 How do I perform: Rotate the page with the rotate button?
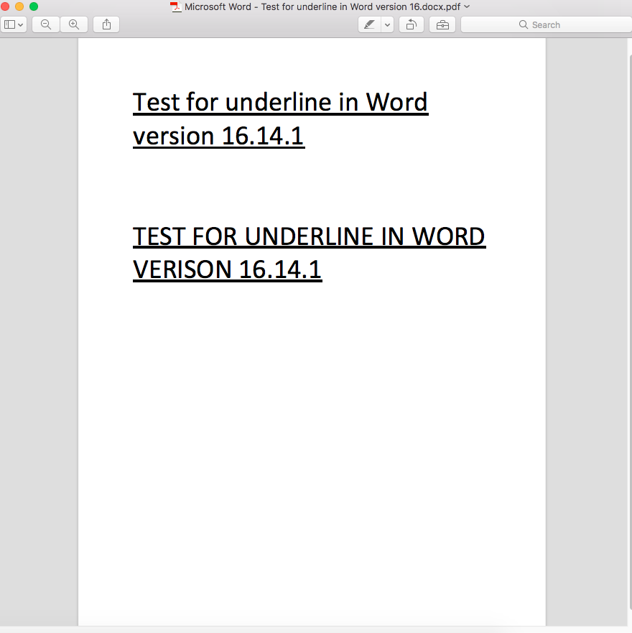[x=412, y=24]
